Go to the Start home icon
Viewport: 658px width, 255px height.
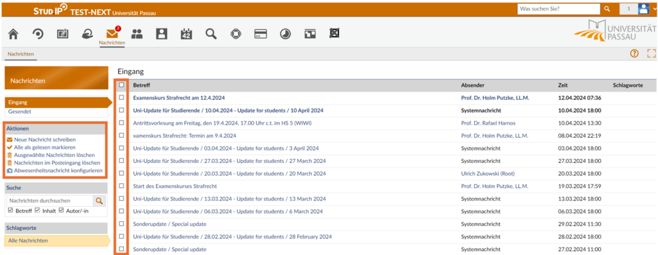[x=13, y=34]
